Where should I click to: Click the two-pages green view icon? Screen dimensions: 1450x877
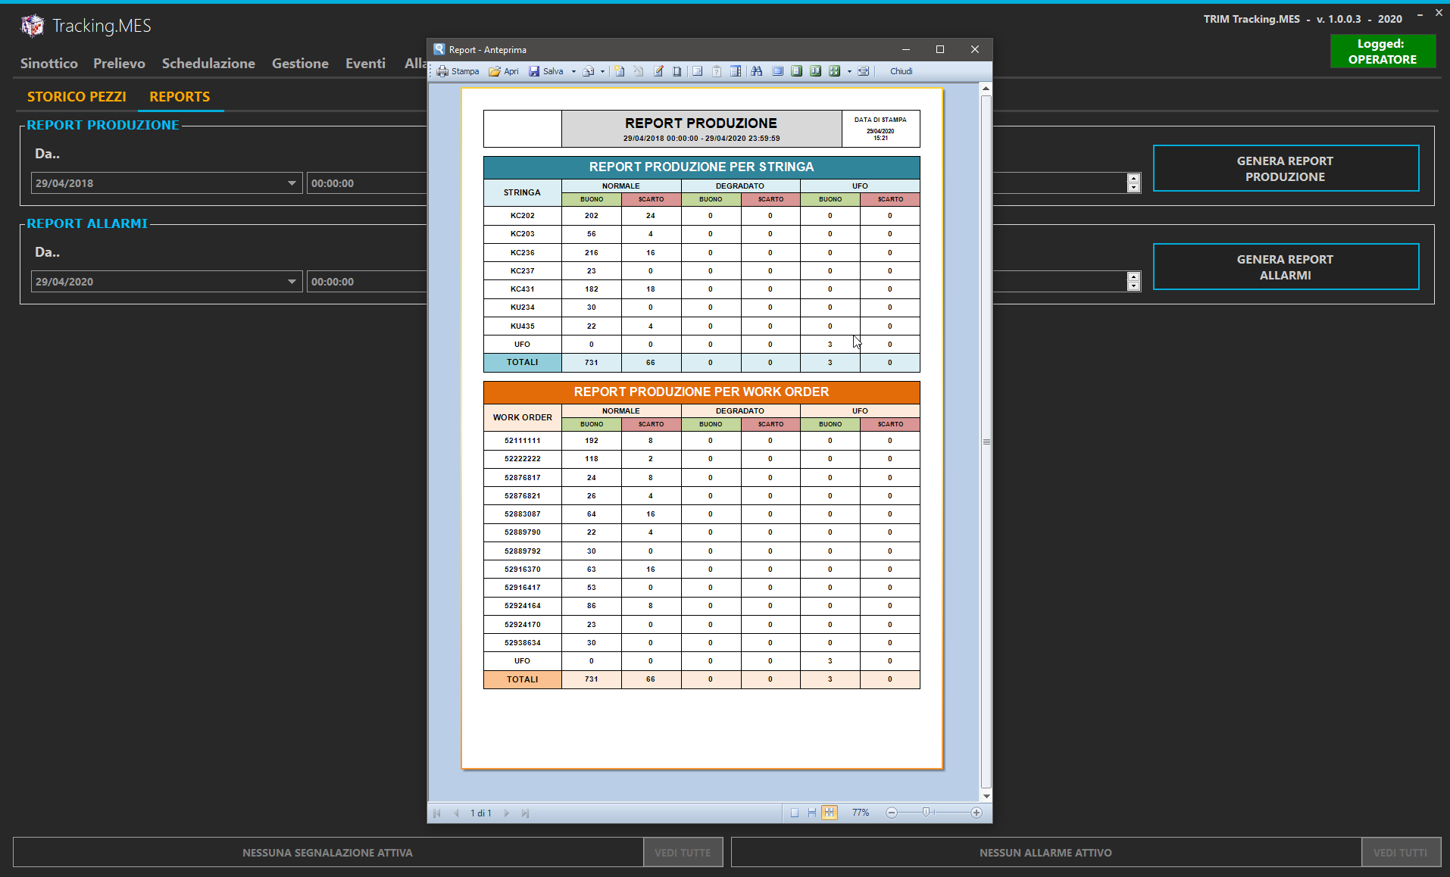pos(816,71)
